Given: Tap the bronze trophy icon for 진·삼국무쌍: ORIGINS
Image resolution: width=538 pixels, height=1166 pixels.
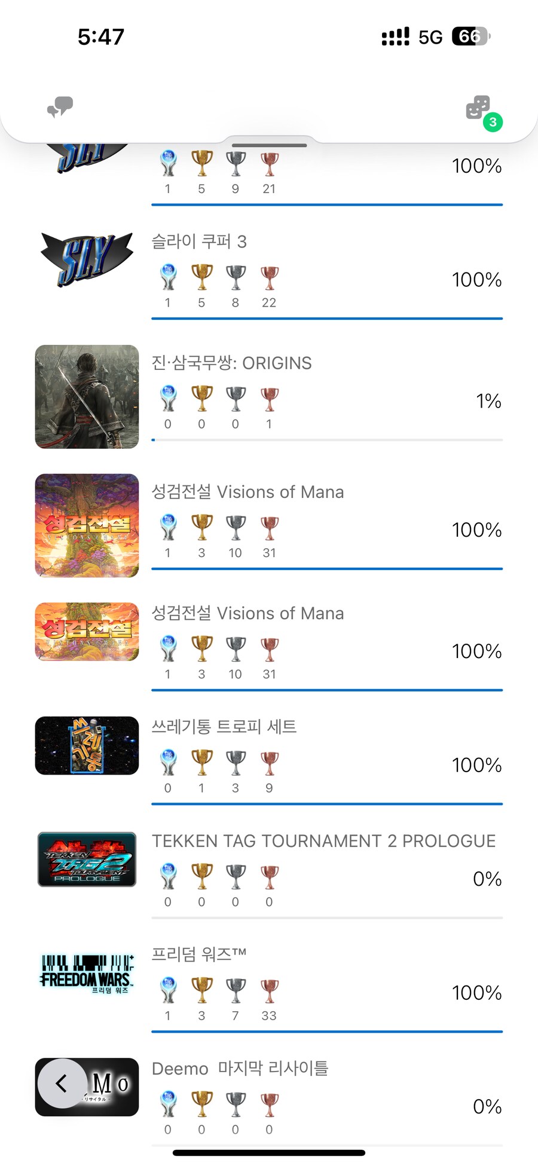Looking at the screenshot, I should pyautogui.click(x=269, y=399).
